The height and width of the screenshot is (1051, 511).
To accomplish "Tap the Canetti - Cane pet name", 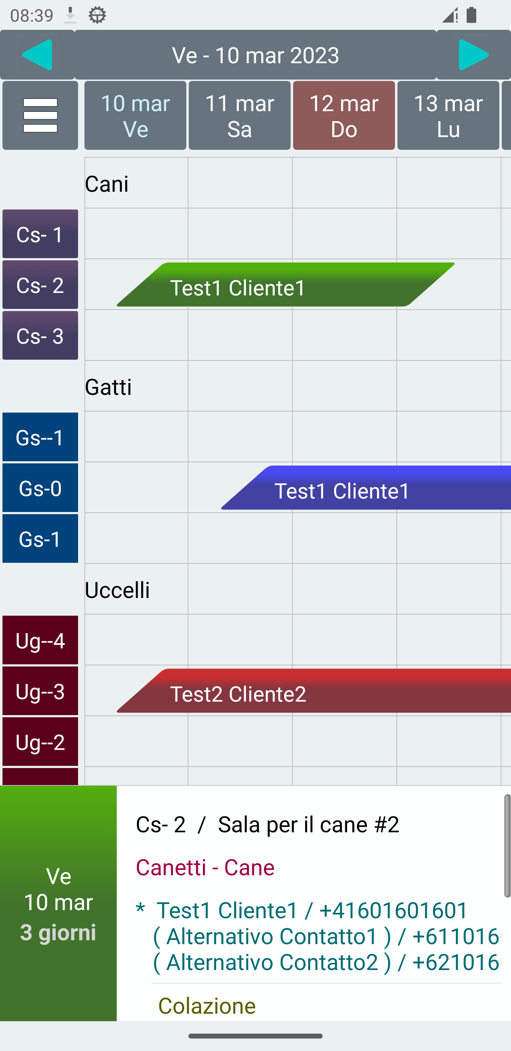I will (205, 867).
